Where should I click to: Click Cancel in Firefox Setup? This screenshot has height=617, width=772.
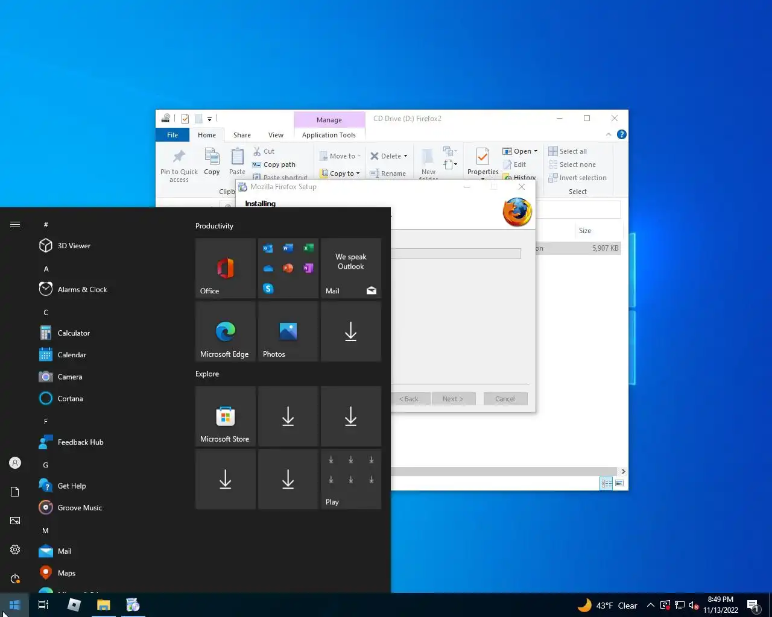pyautogui.click(x=505, y=399)
